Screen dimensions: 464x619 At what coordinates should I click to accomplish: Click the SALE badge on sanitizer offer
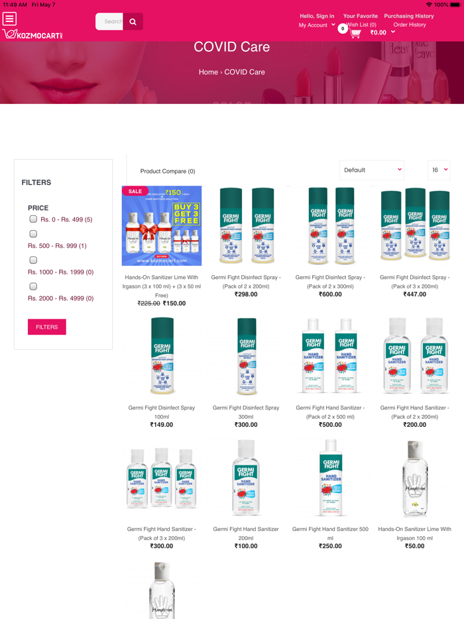tap(135, 191)
